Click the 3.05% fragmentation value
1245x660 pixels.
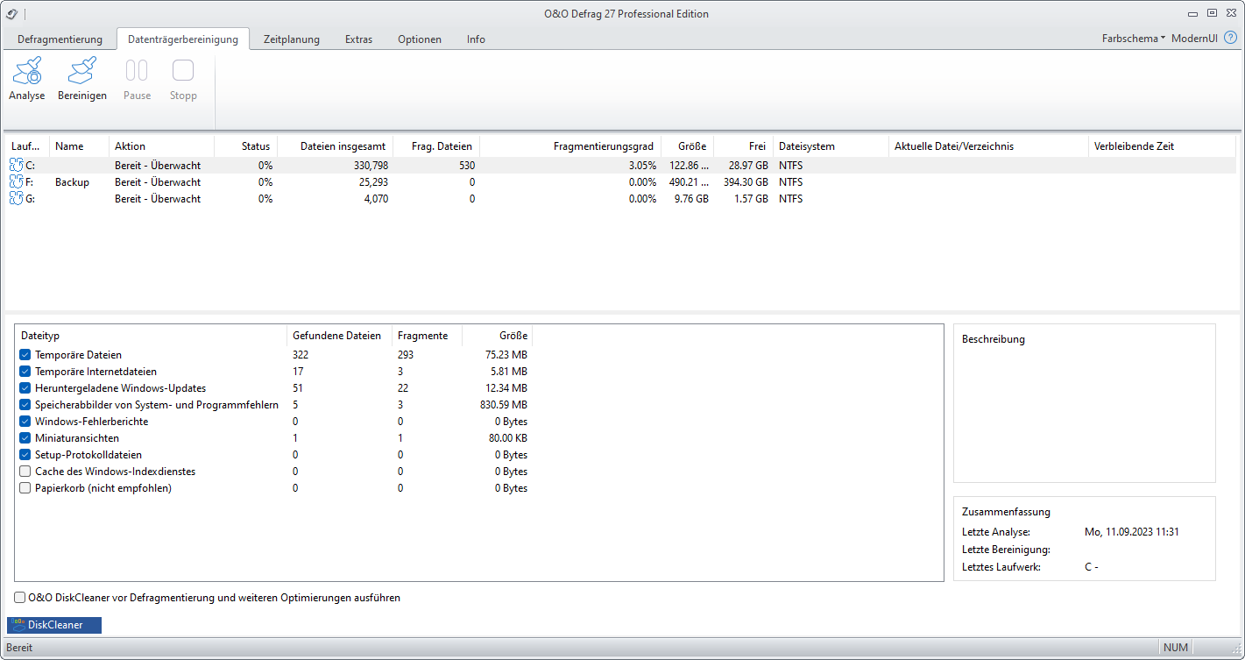641,165
